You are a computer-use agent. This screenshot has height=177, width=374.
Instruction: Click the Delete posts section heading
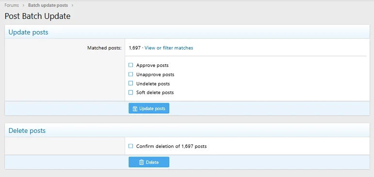coord(27,131)
